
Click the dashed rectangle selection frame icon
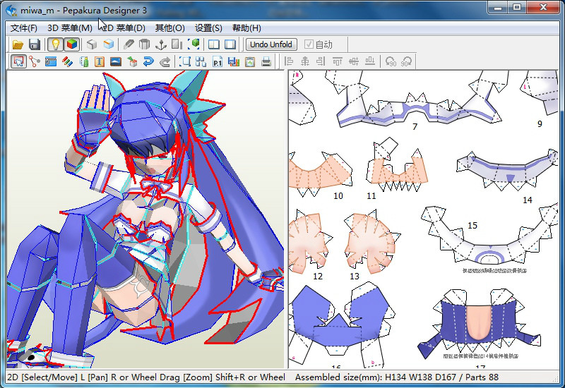point(185,62)
